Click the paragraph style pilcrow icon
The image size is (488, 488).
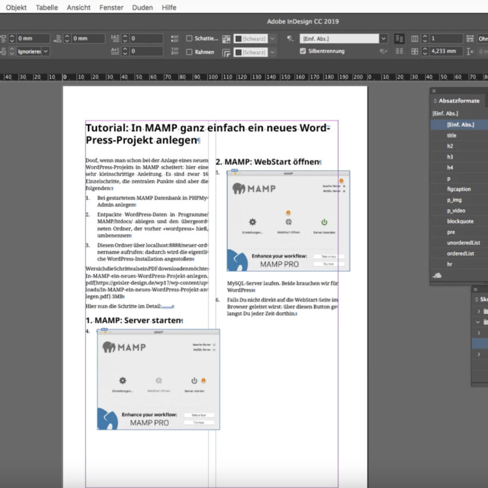point(290,39)
